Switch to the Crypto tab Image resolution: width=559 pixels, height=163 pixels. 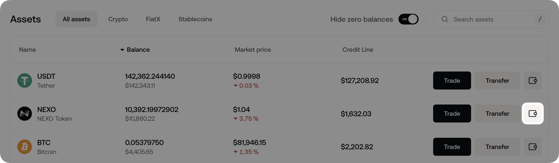tap(118, 19)
